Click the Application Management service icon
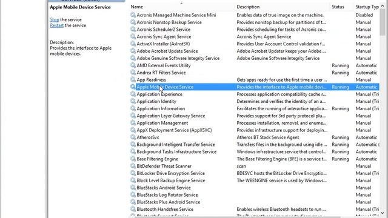388x218 pixels. point(133,122)
